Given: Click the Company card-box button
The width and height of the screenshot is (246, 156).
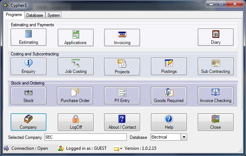Looking at the screenshot, I should (29, 122).
